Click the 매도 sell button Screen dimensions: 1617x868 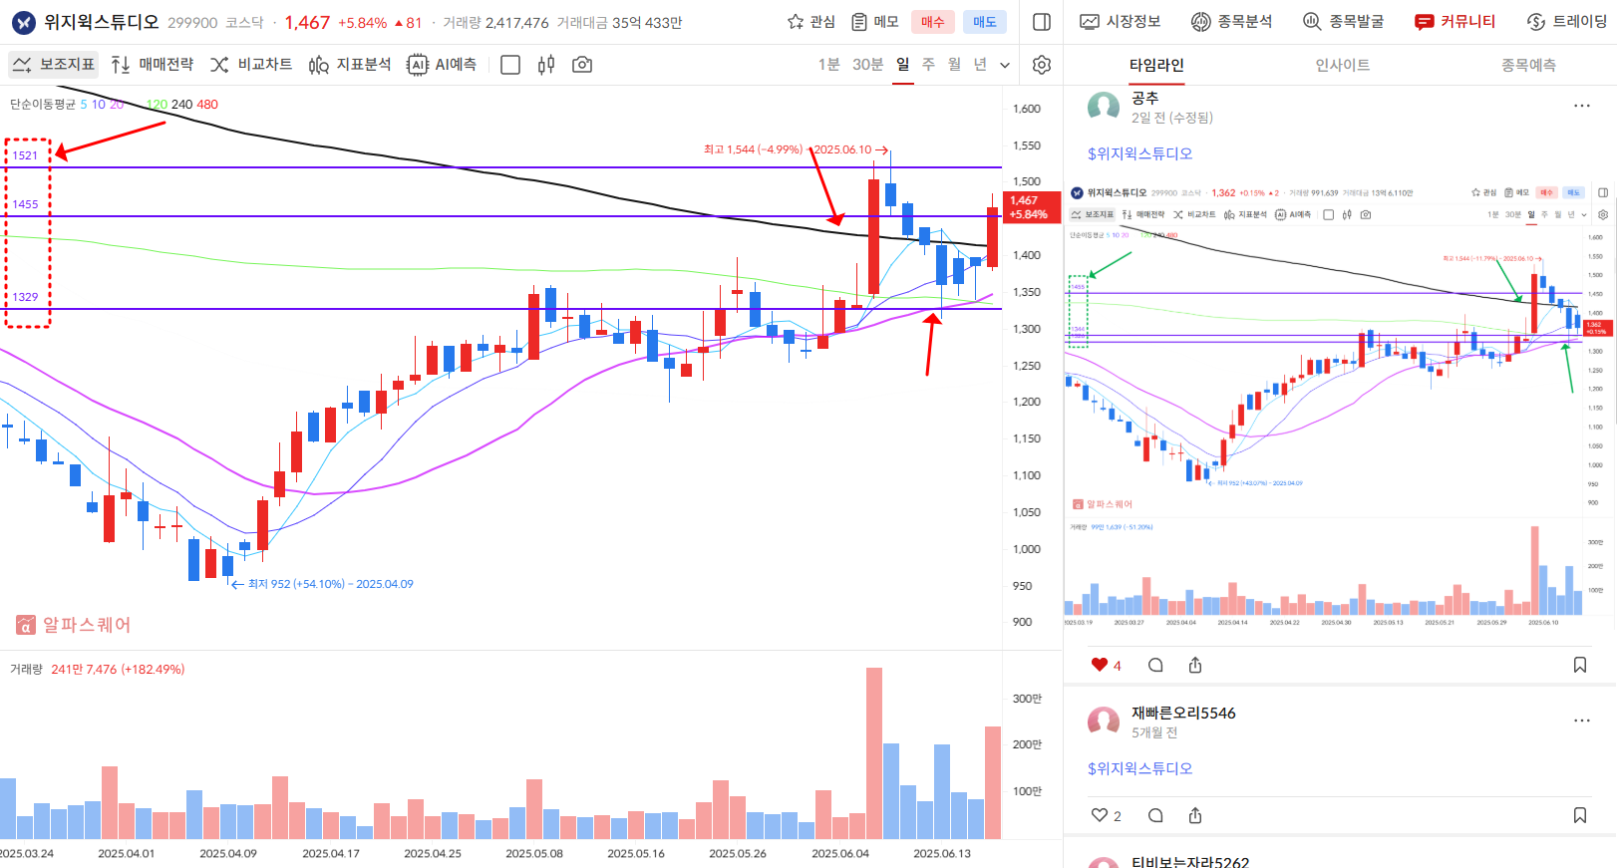(x=985, y=22)
